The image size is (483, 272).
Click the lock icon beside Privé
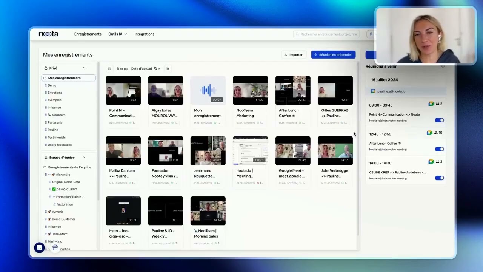(46, 68)
